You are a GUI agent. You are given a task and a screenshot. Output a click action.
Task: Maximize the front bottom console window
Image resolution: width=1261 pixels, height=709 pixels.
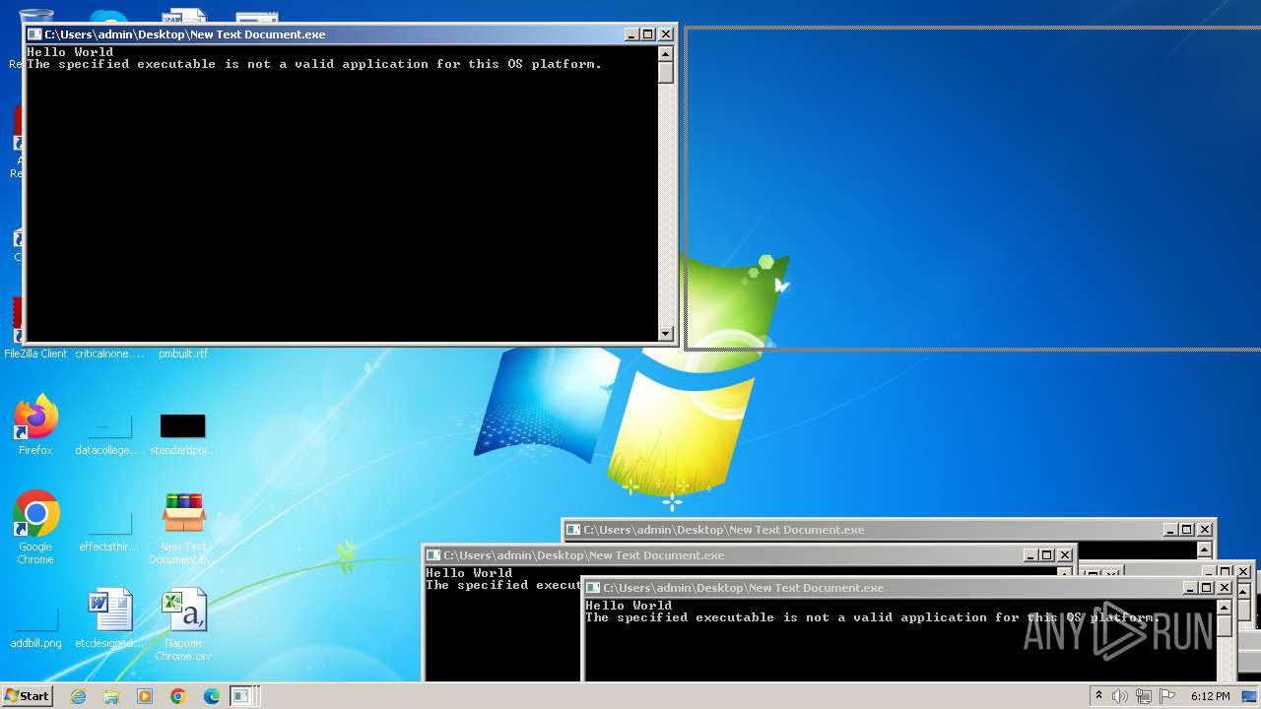pos(1207,588)
